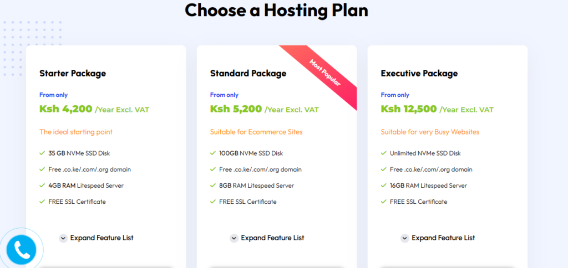The width and height of the screenshot is (568, 268).
Task: Click the Ksh 4,200 price
Action: [x=66, y=109]
